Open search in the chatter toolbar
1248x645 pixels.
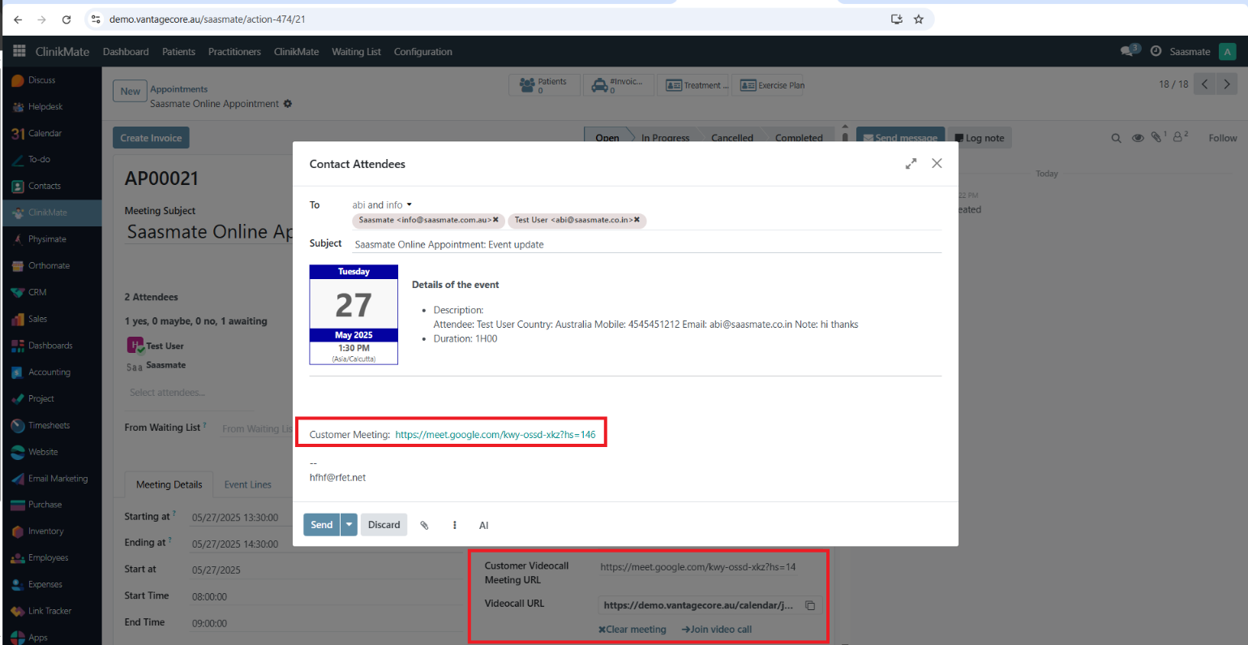pyautogui.click(x=1117, y=138)
